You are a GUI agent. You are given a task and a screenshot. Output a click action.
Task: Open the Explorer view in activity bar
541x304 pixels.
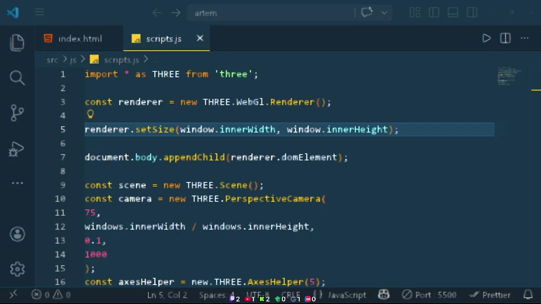click(17, 42)
